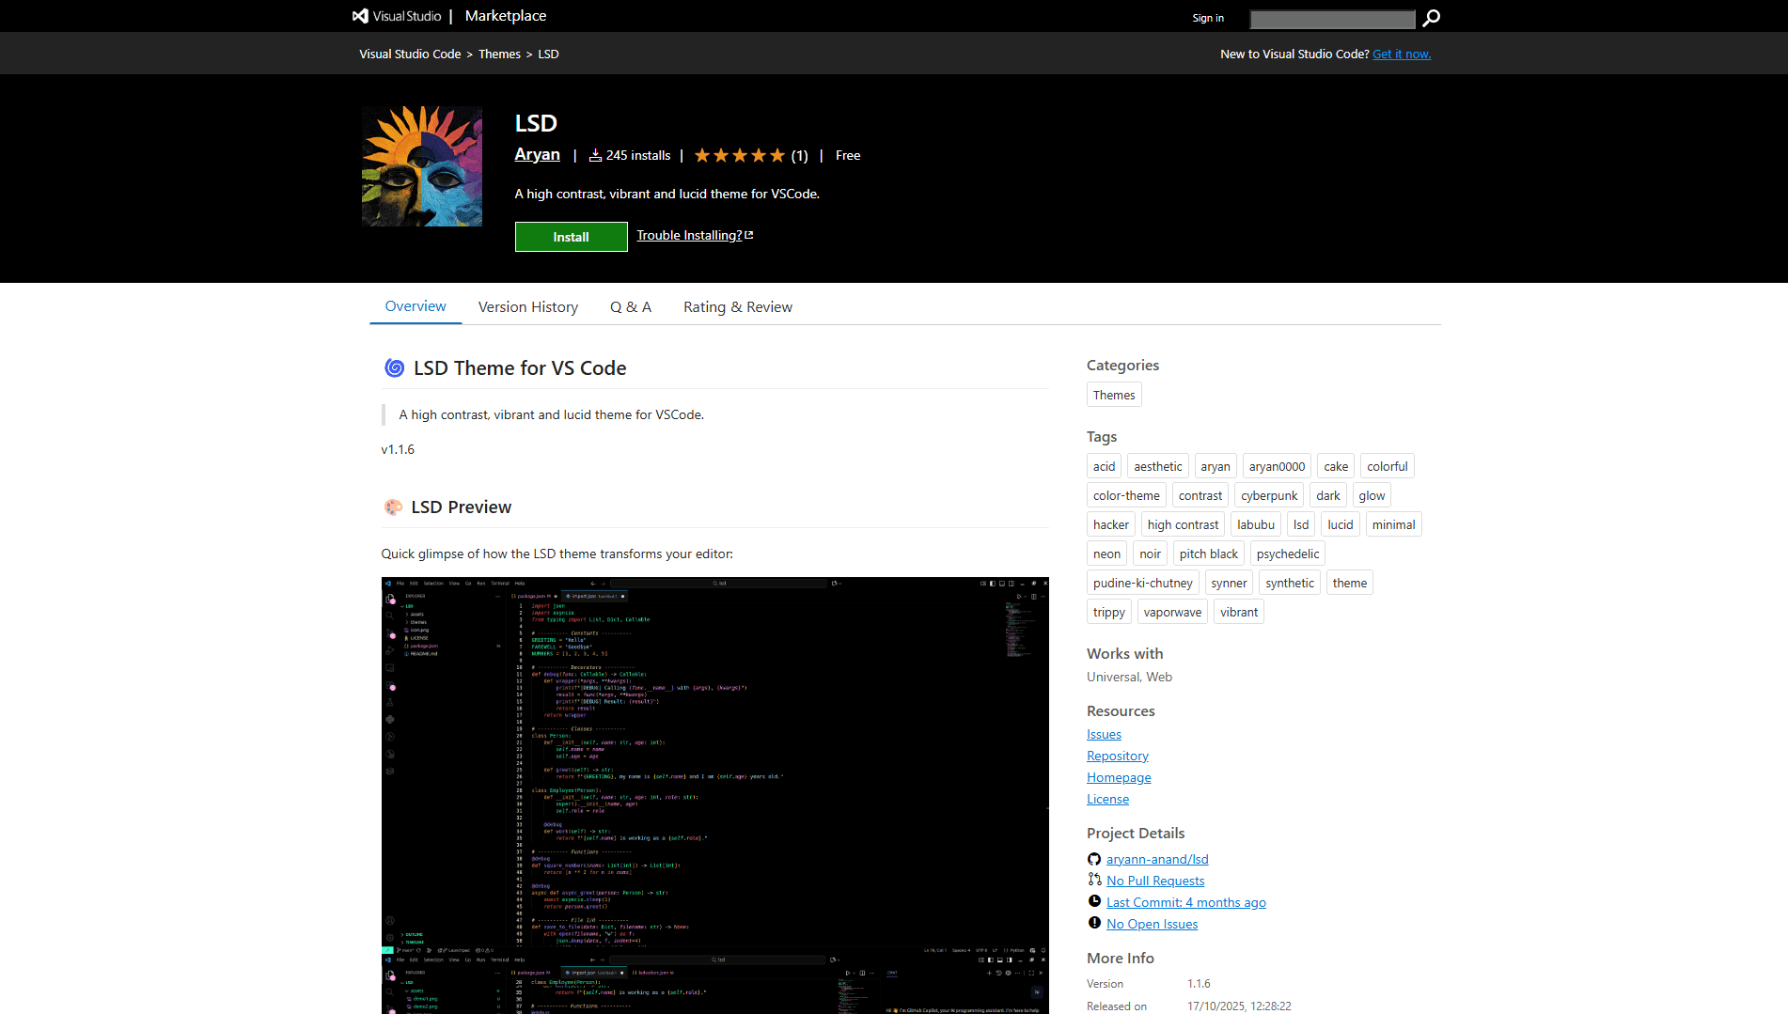
Task: Open publisher Aryan's page
Action: 538,155
